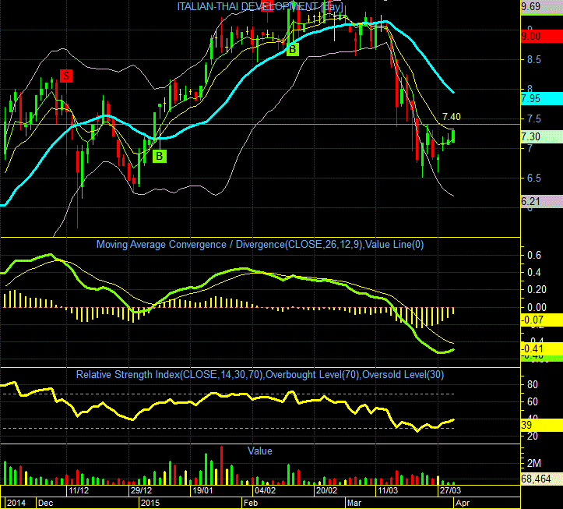This screenshot has width=563, height=509.
Task: Click the red S sell signal marker
Action: coord(66,76)
